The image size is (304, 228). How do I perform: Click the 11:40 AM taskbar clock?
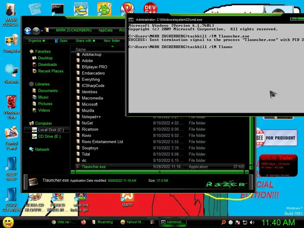278,222
